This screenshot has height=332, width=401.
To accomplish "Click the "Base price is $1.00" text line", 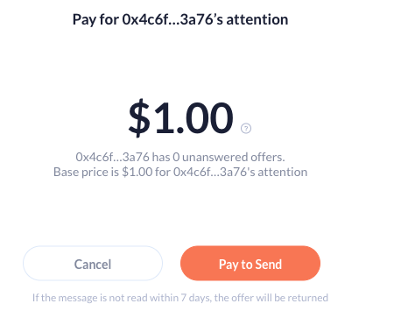I will tap(180, 172).
